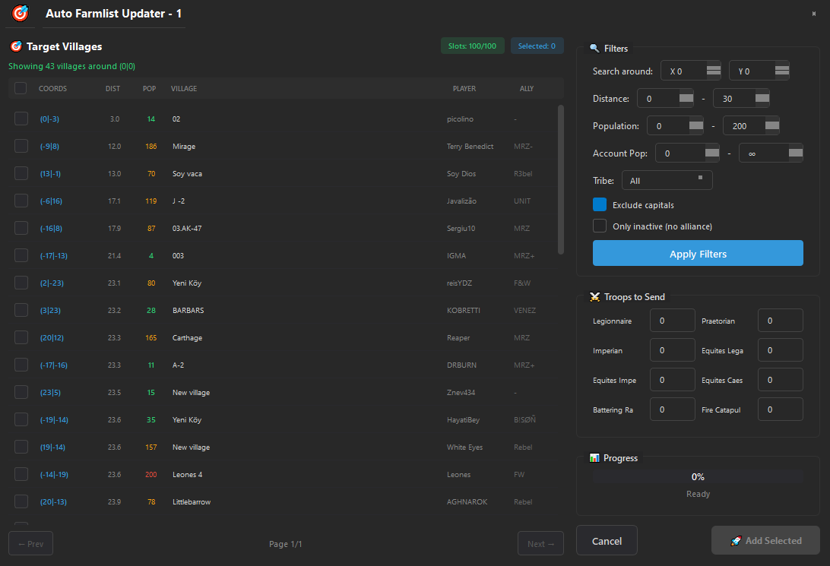The width and height of the screenshot is (830, 566).
Task: Click the rocket icon inside the Add Selected button
Action: [736, 540]
